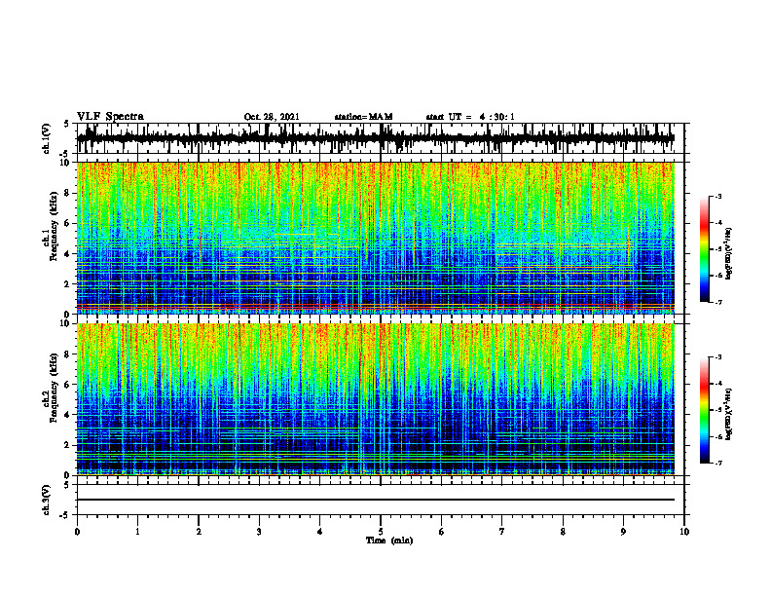Click the ch.1 spectrogram "8" kHz tick label

point(69,193)
